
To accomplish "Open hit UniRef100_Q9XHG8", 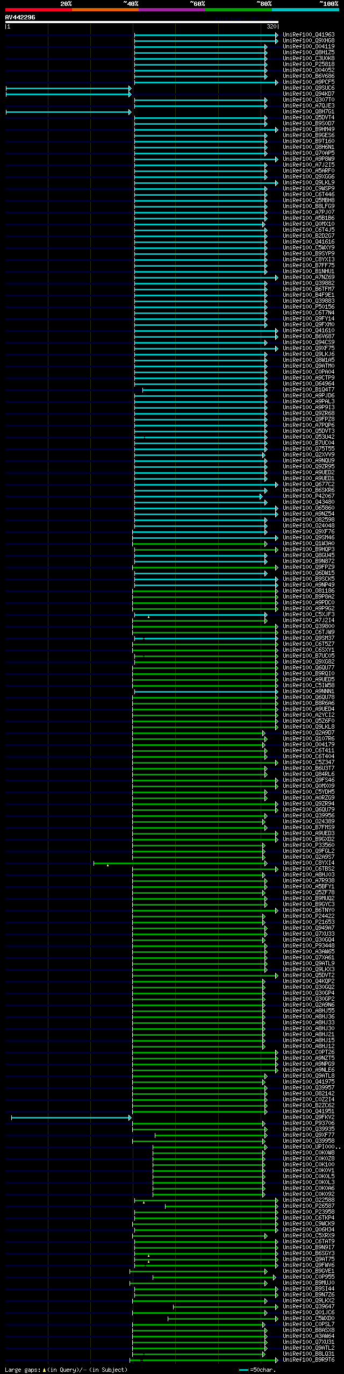I will pos(309,41).
